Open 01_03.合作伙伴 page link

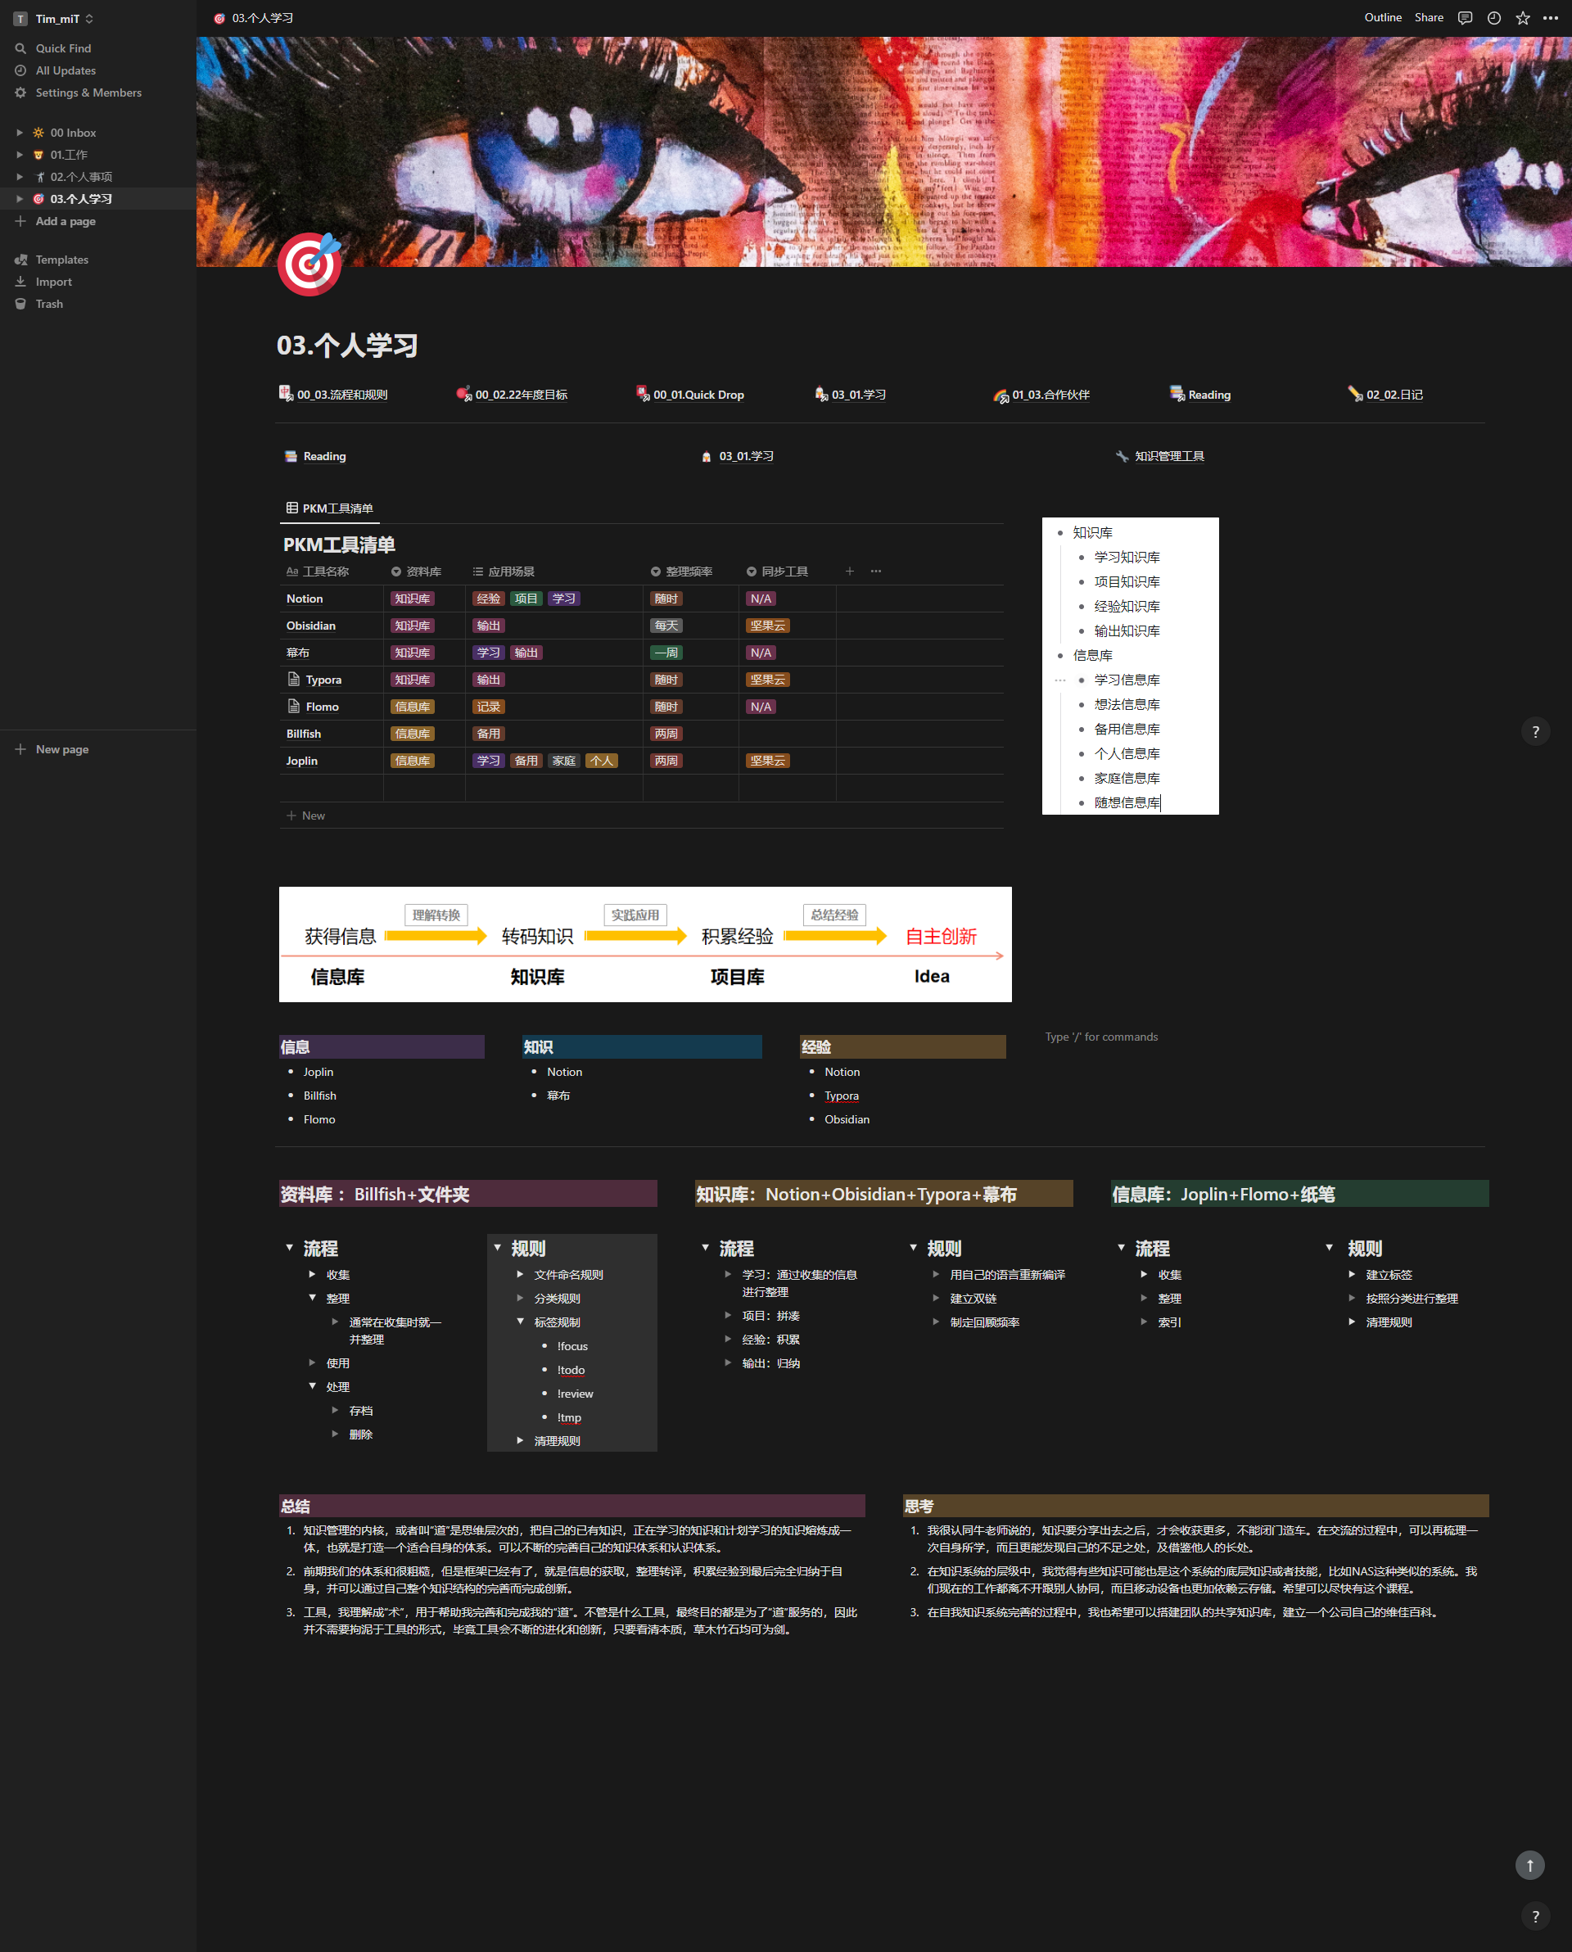click(1042, 395)
